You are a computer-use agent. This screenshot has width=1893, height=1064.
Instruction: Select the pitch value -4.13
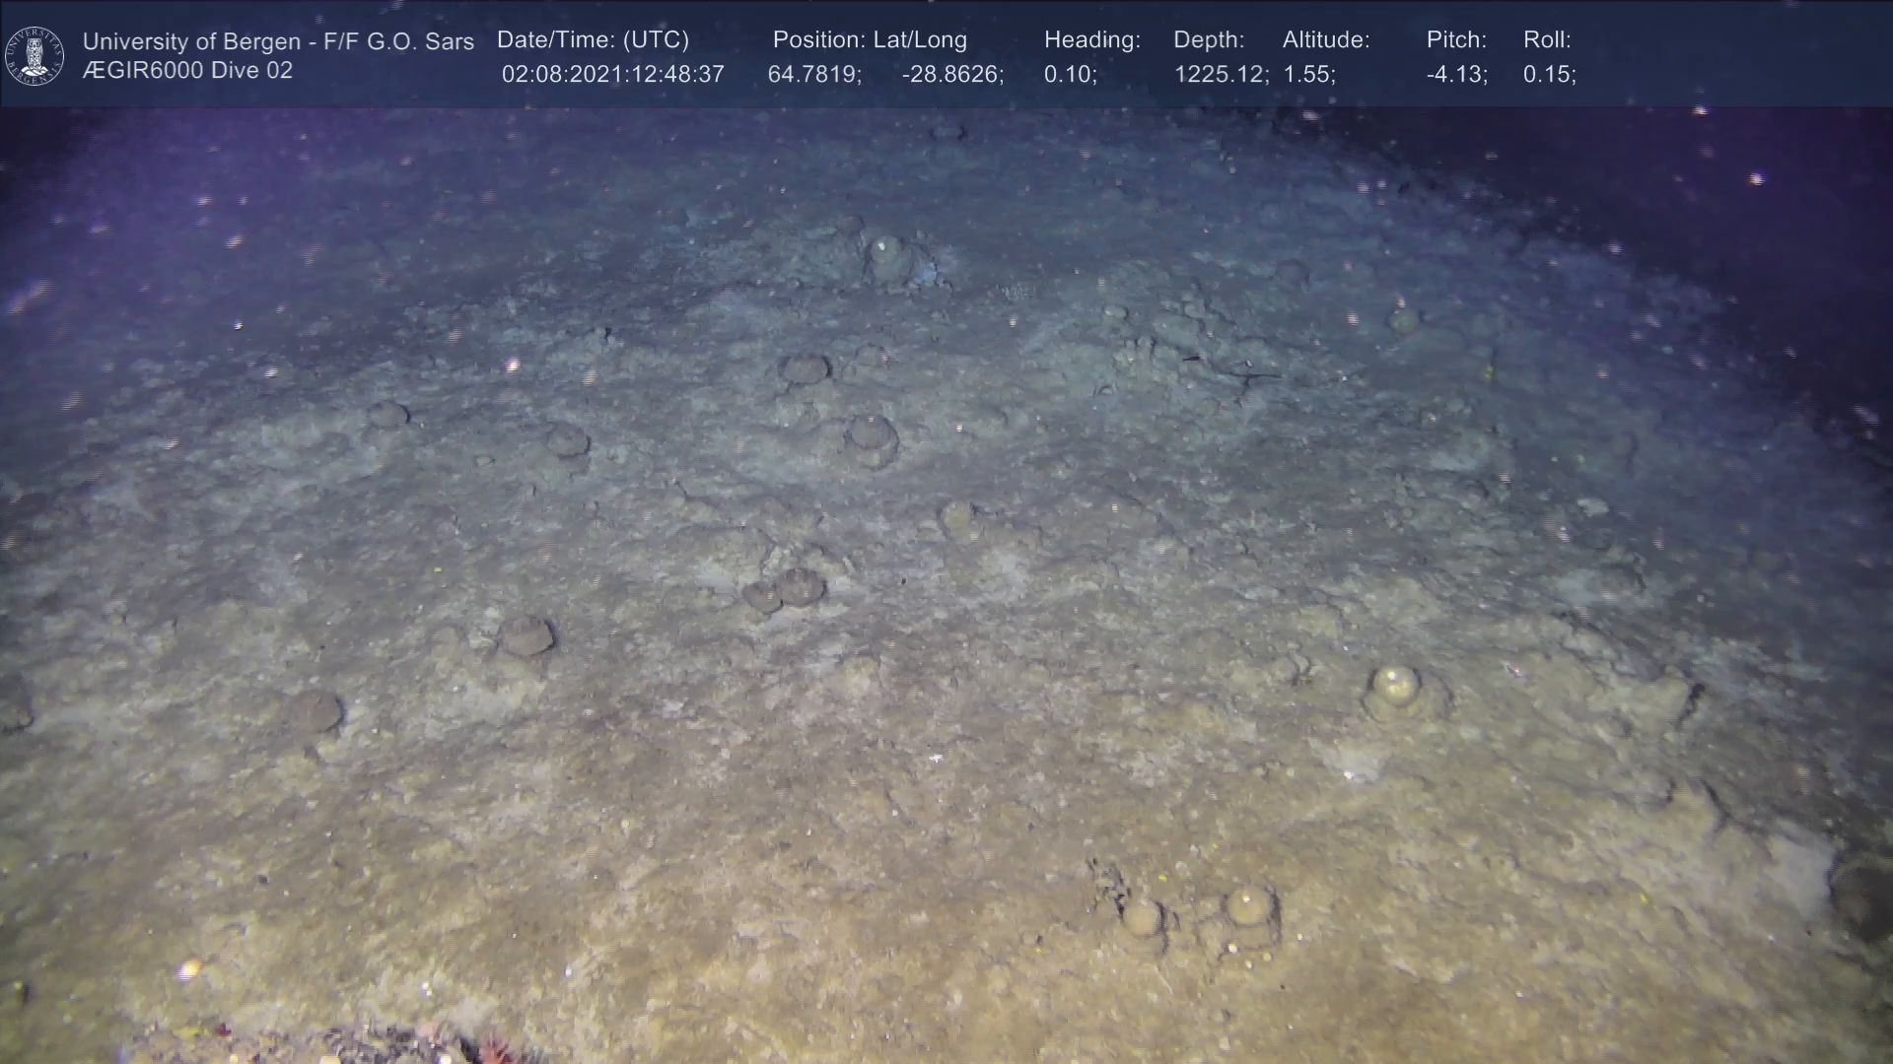point(1456,75)
